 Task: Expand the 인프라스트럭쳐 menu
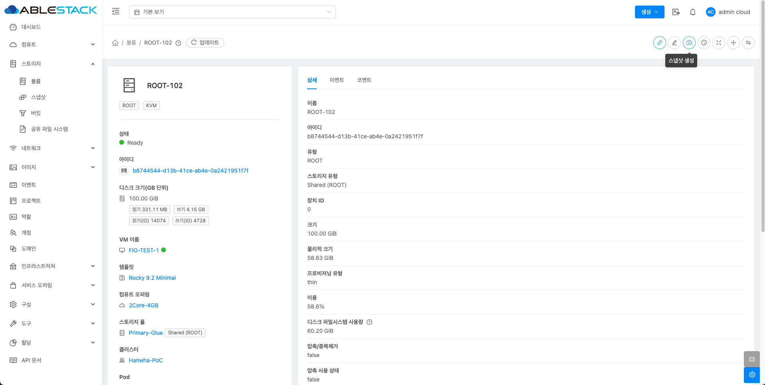tap(52, 266)
